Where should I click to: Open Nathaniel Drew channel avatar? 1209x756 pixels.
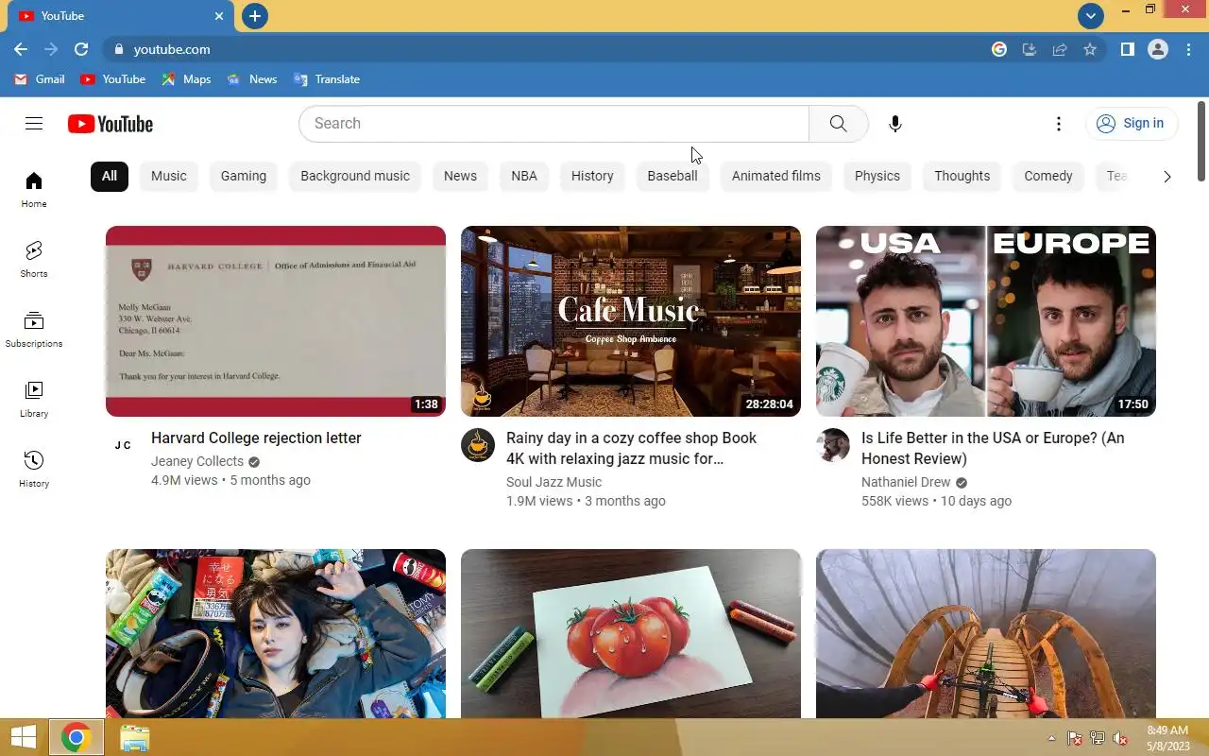pyautogui.click(x=833, y=445)
